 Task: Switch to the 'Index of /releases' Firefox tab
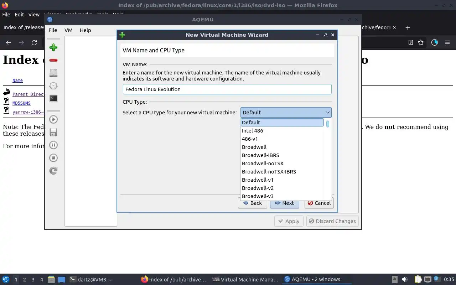click(24, 27)
